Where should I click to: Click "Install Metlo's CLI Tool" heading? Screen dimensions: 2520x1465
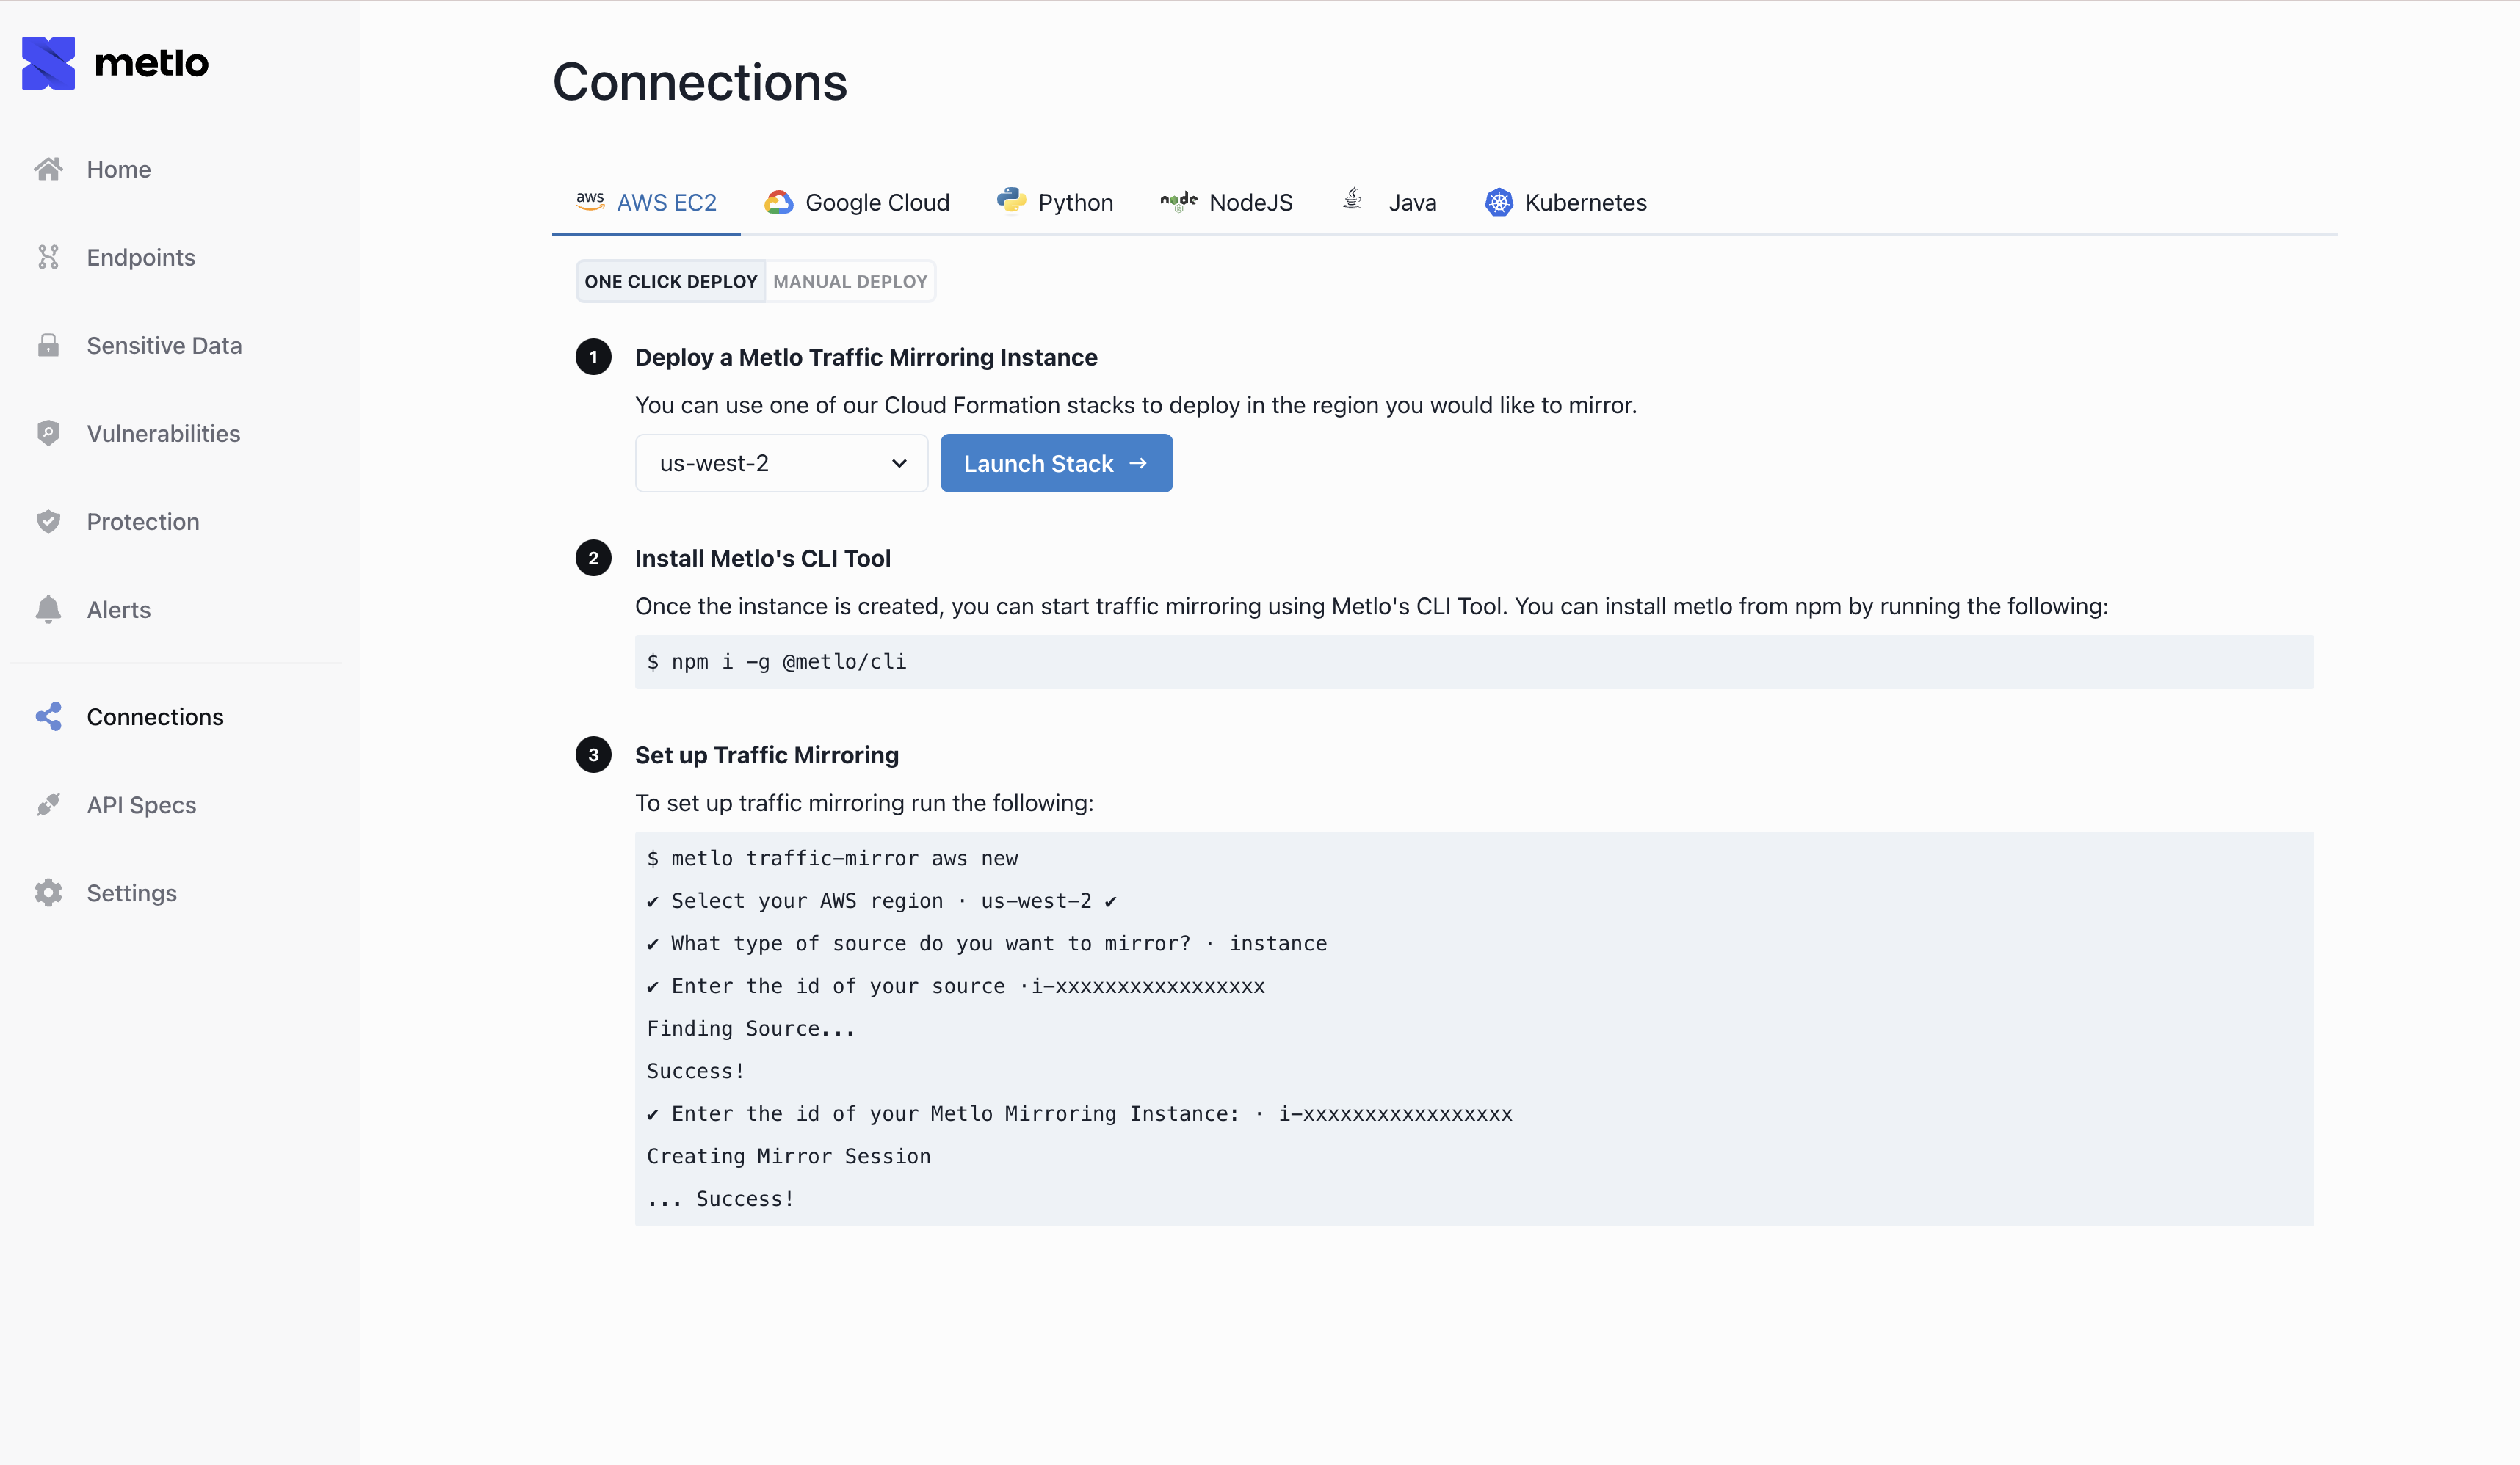coord(763,558)
